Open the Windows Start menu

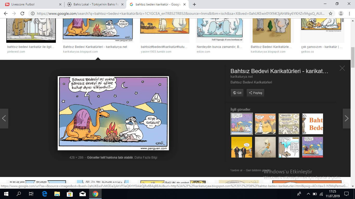point(6,194)
